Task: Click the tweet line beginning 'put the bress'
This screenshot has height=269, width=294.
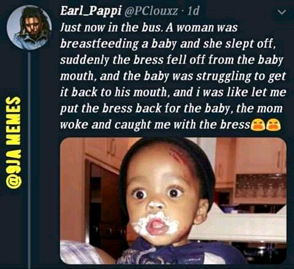Action: [171, 108]
